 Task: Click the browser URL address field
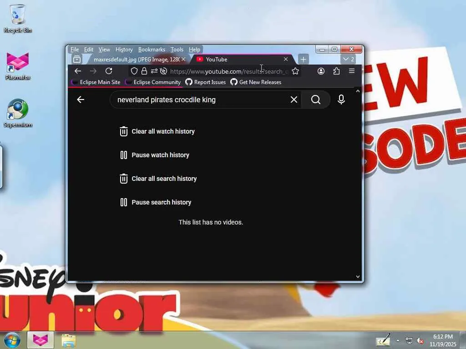pyautogui.click(x=228, y=71)
